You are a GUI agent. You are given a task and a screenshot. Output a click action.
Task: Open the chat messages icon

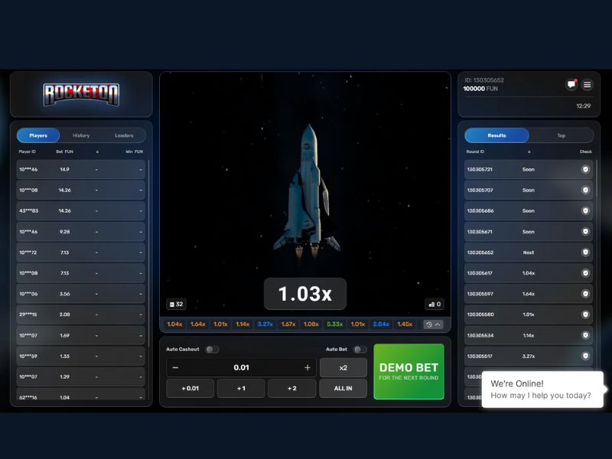(x=571, y=85)
